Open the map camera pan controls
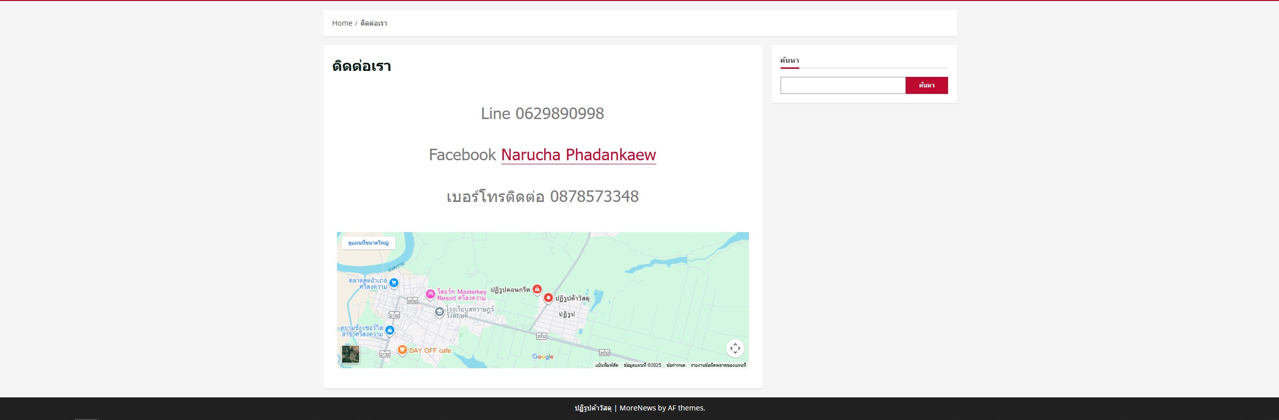1279x420 pixels. pos(735,348)
